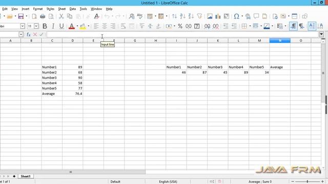Format as percent icon
Screen dimensions: 328x184
[180, 26]
